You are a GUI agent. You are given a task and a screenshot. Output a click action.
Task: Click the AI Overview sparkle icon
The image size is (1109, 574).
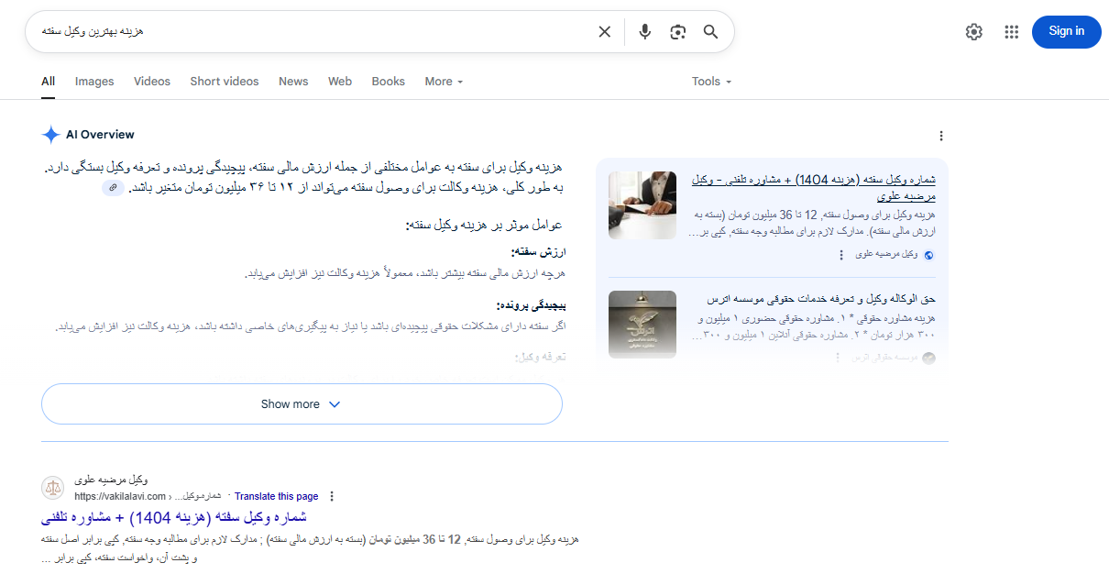[x=50, y=135]
